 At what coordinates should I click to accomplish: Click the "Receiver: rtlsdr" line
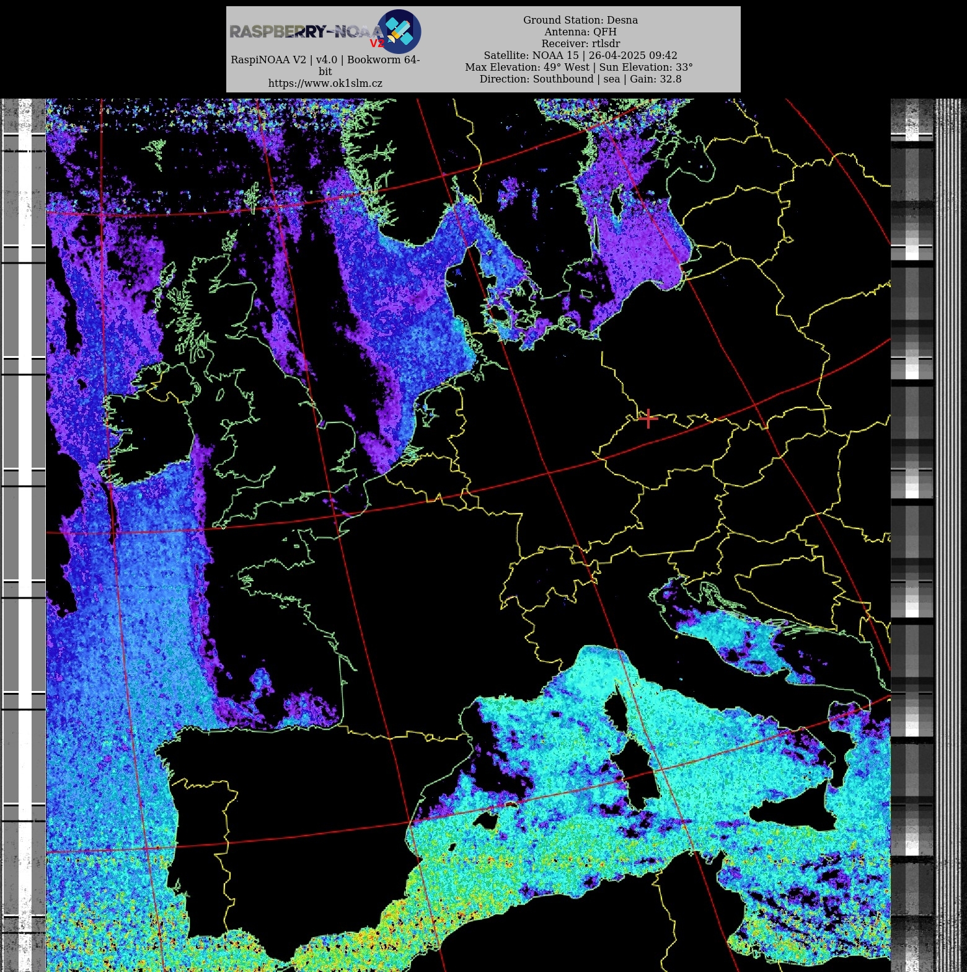point(580,43)
